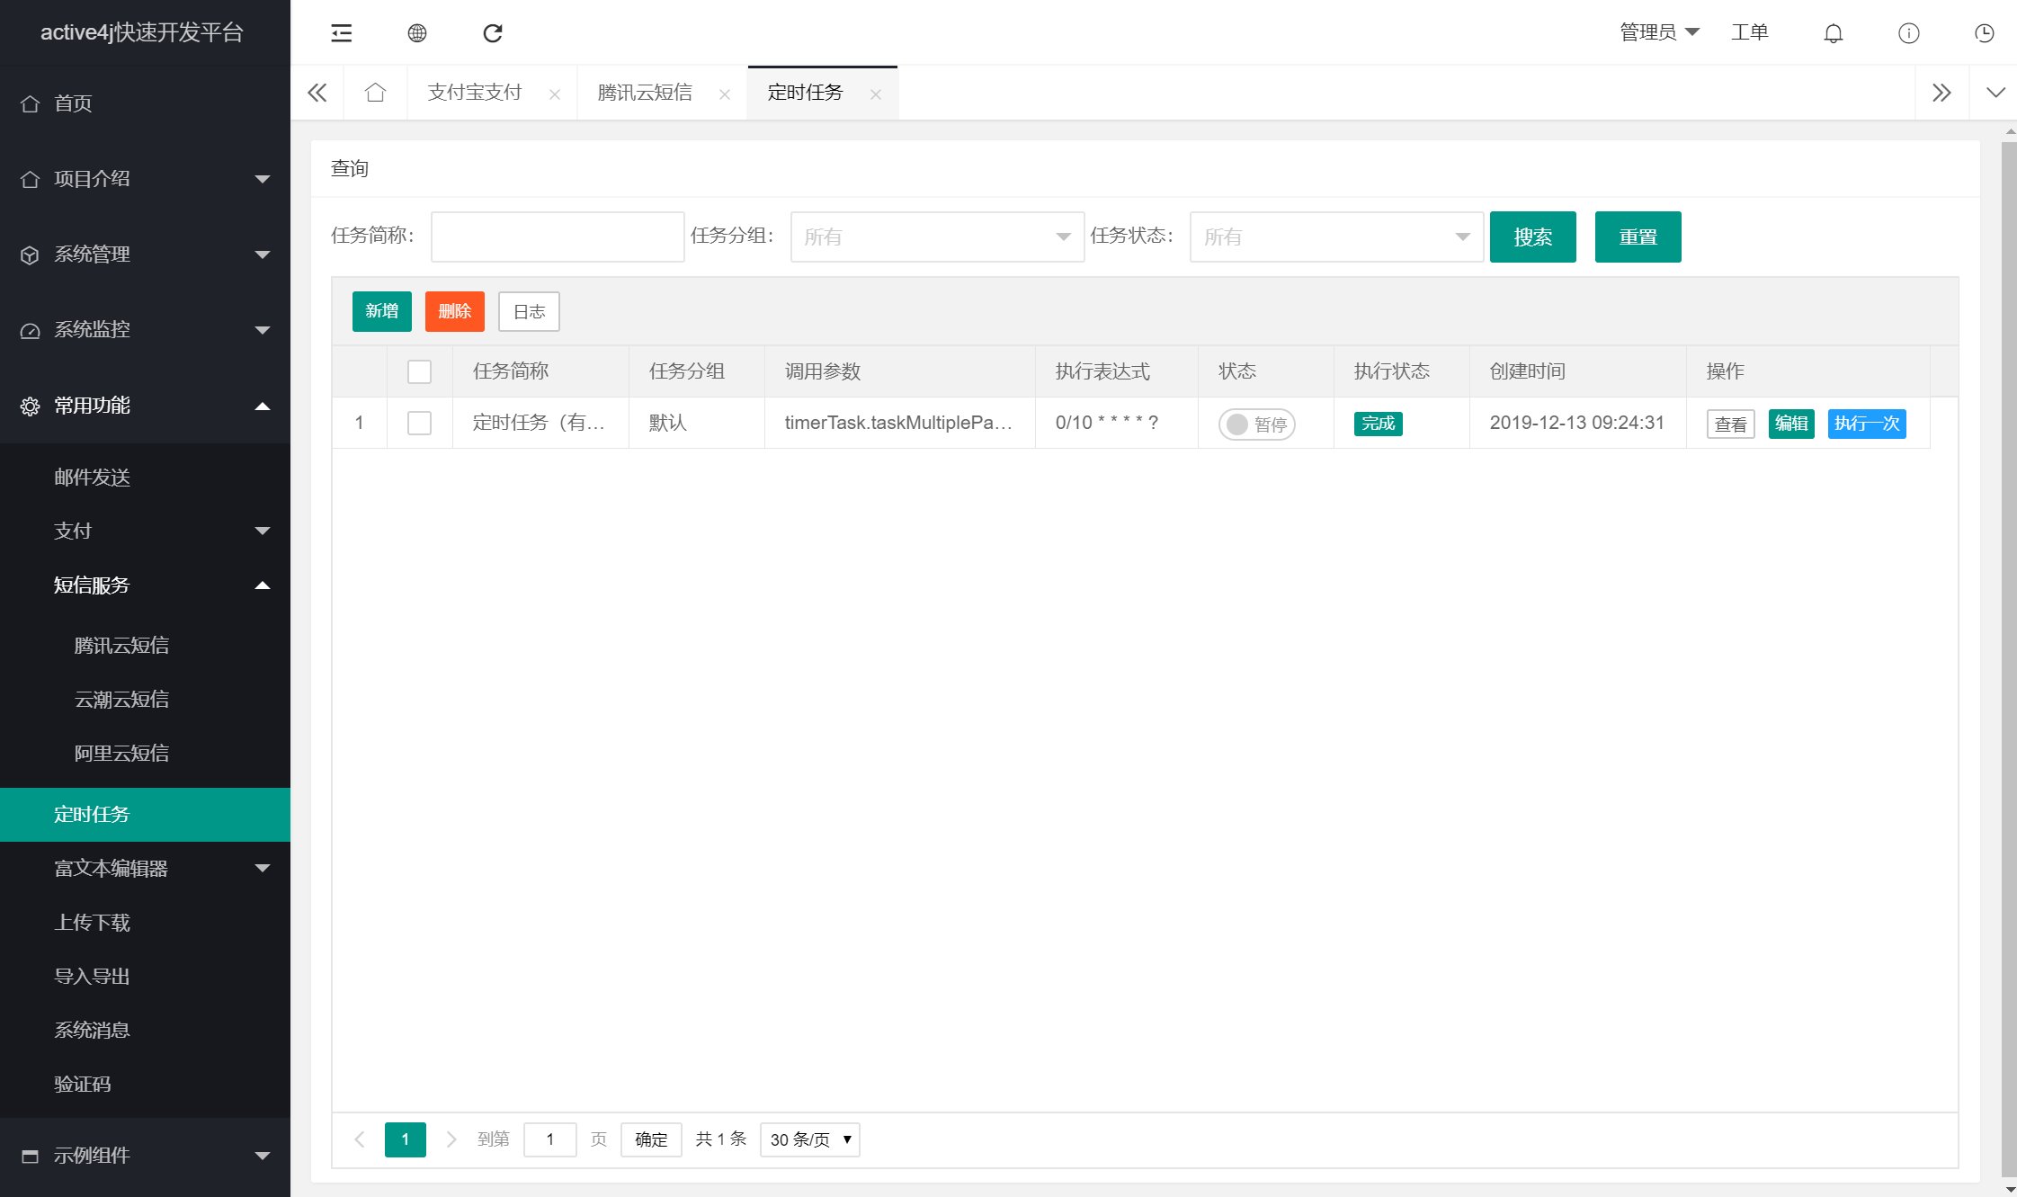Toggle the 暂停 status switch for the task

[x=1257, y=424]
